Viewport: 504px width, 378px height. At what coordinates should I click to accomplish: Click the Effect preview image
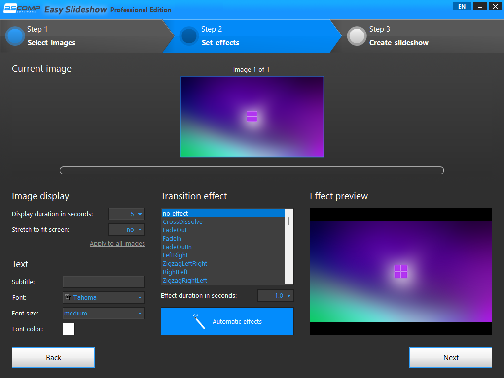401,272
